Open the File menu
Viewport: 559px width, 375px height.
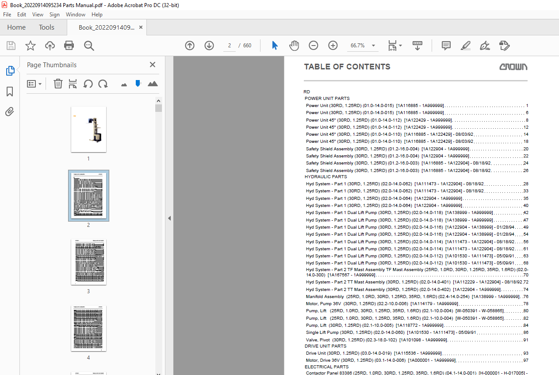click(x=7, y=15)
